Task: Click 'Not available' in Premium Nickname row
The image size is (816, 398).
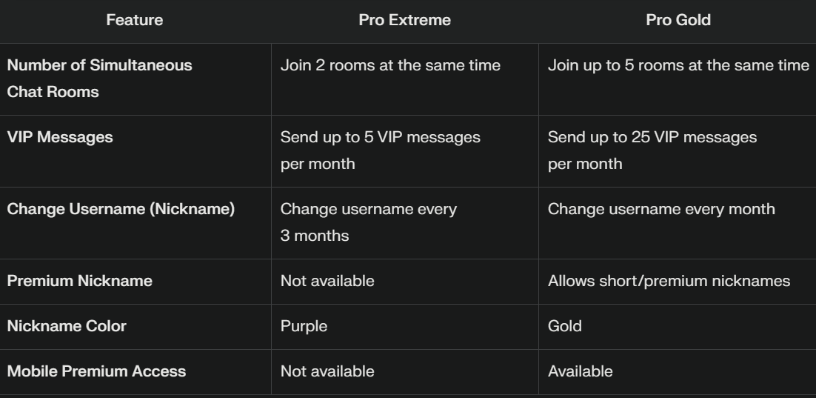Action: point(327,282)
